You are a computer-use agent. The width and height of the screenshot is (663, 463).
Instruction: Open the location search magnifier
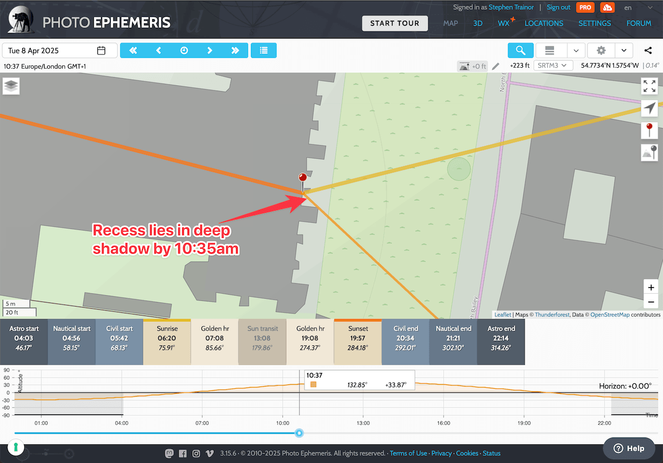521,50
